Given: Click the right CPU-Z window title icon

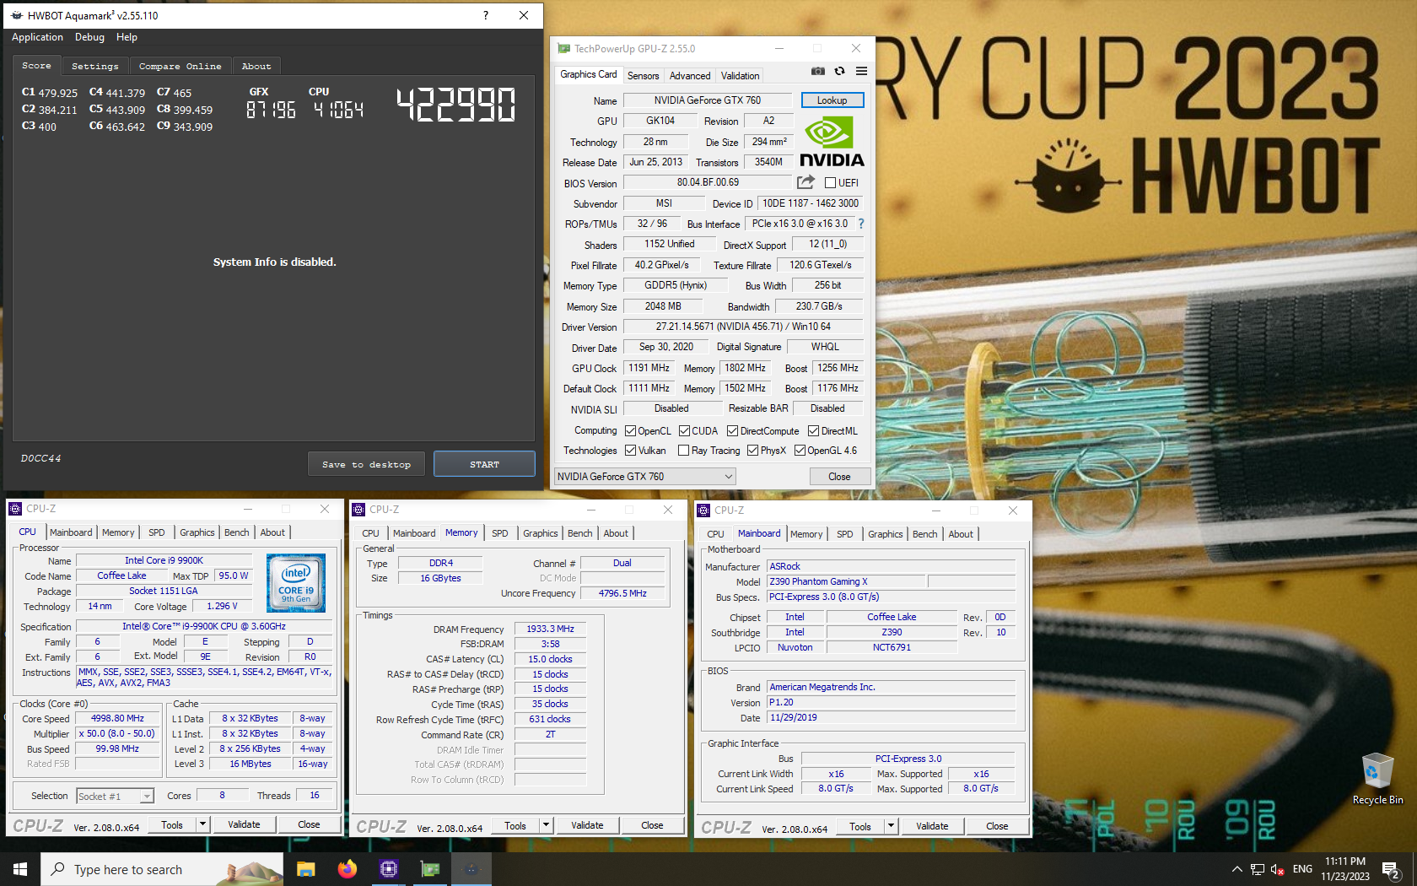Looking at the screenshot, I should point(703,511).
